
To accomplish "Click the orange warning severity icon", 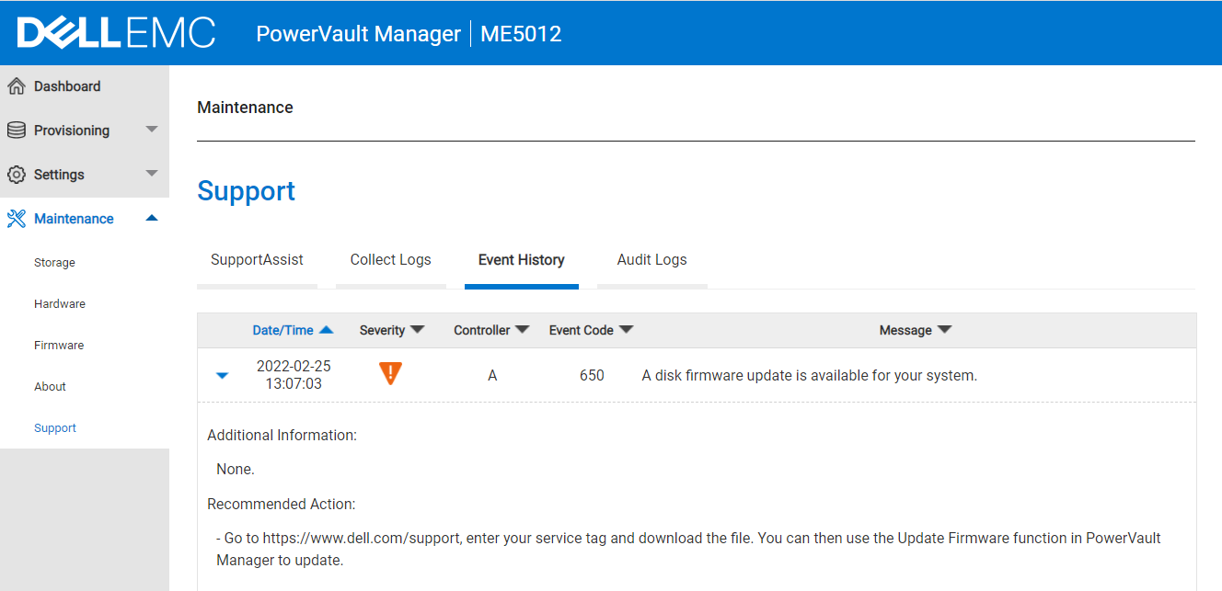I will tap(391, 373).
